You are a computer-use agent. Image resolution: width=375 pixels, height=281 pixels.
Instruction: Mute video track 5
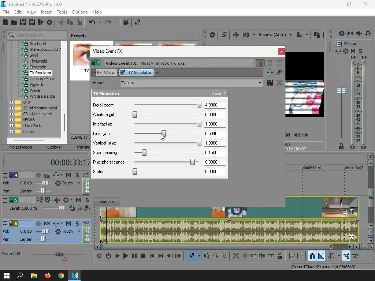[78, 200]
